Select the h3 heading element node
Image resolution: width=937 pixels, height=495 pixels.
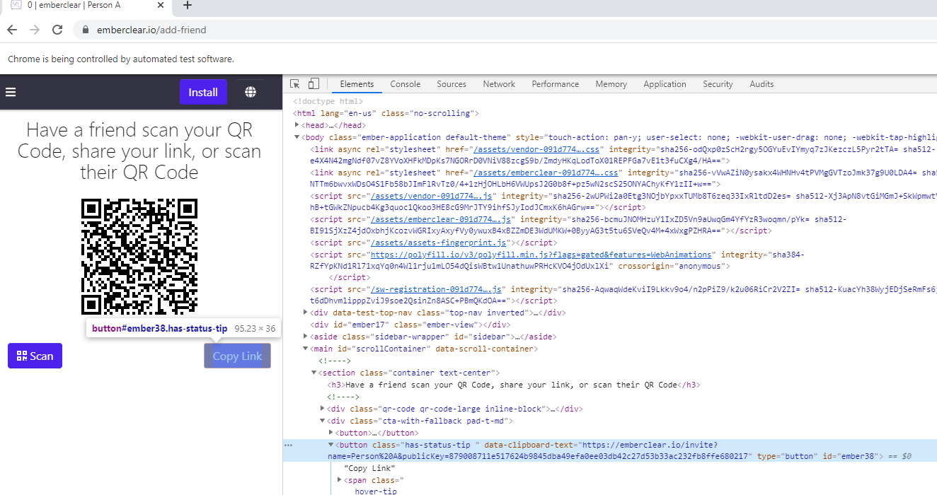click(x=515, y=385)
